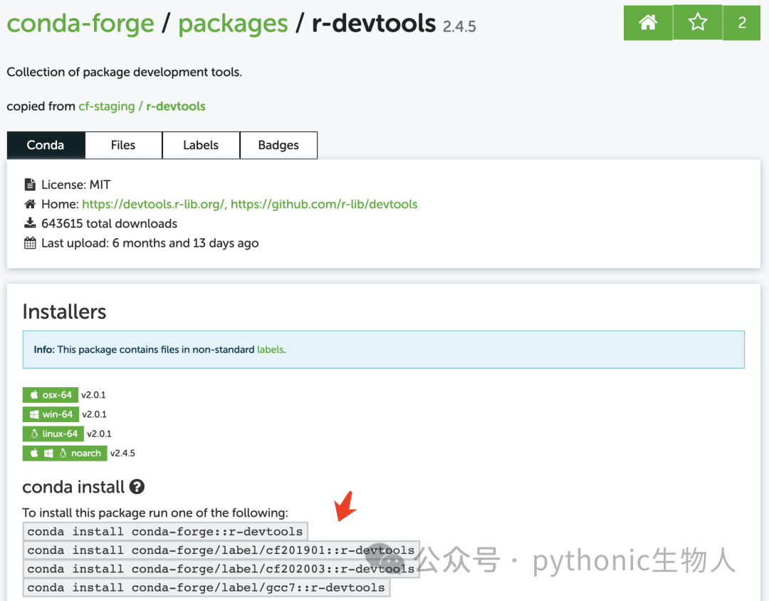Viewport: 769px width, 601px height.
Task: Click the osx-64 installer badge
Action: 50,395
